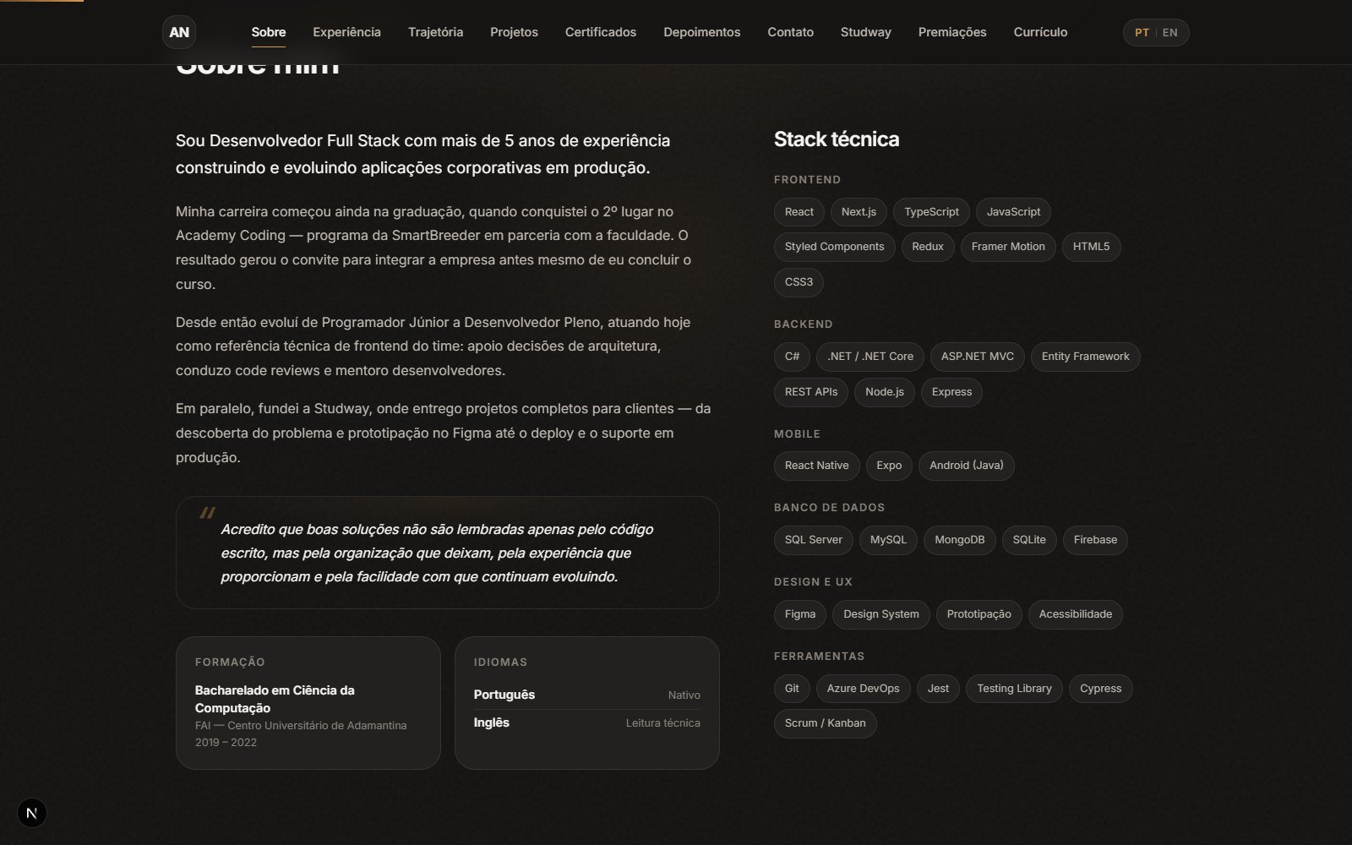Jump to Depoimentos
The height and width of the screenshot is (845, 1352).
pyautogui.click(x=702, y=32)
